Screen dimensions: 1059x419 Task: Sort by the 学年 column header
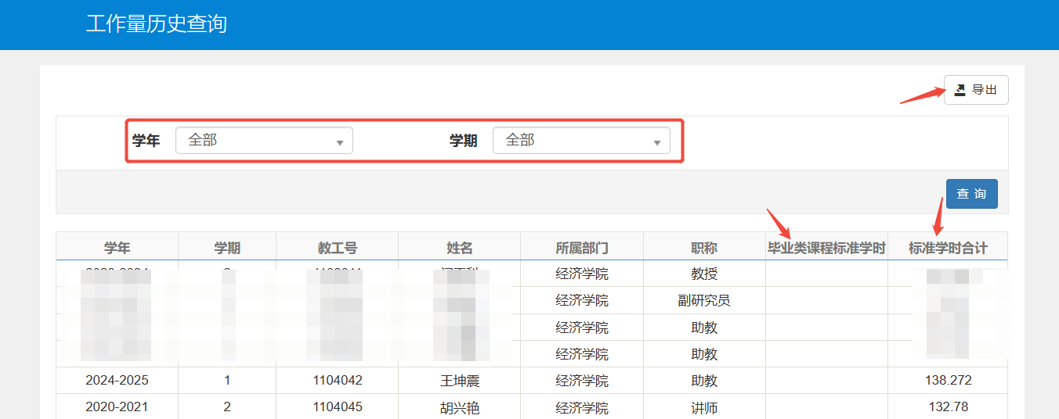click(x=117, y=248)
